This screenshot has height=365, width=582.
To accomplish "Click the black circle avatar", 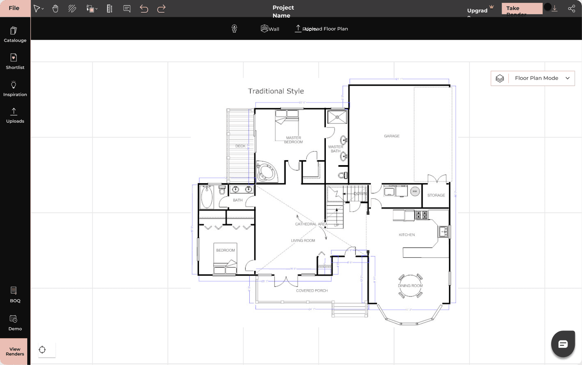I will (x=548, y=7).
